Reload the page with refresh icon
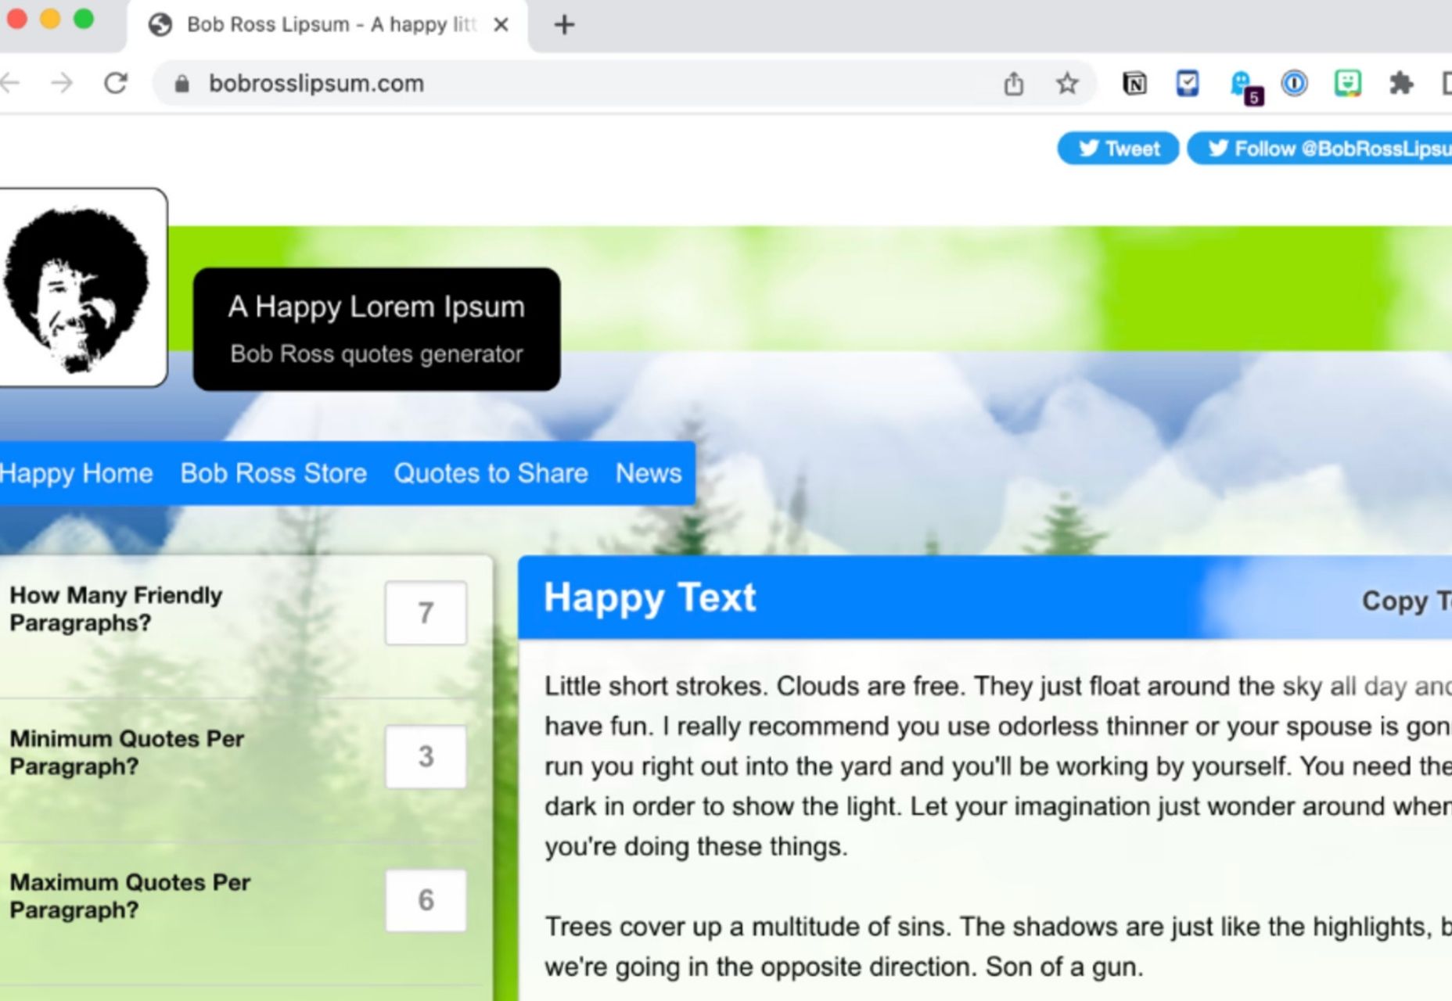The image size is (1452, 1001). [116, 83]
